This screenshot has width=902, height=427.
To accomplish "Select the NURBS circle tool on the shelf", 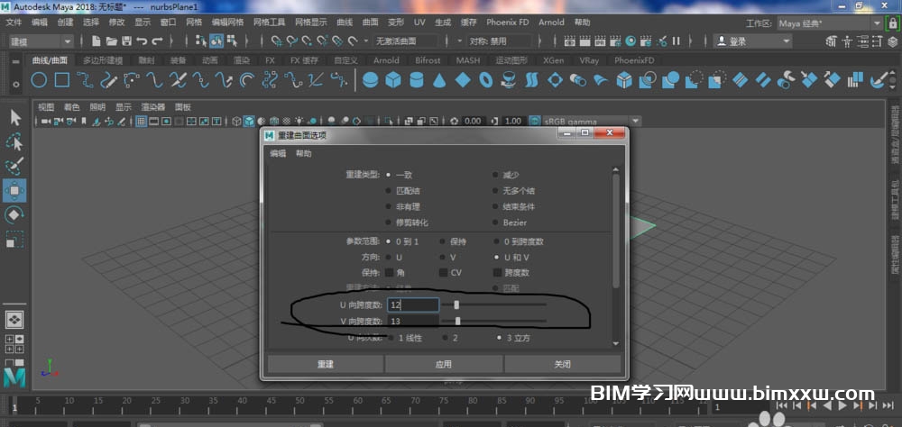I will (x=39, y=80).
